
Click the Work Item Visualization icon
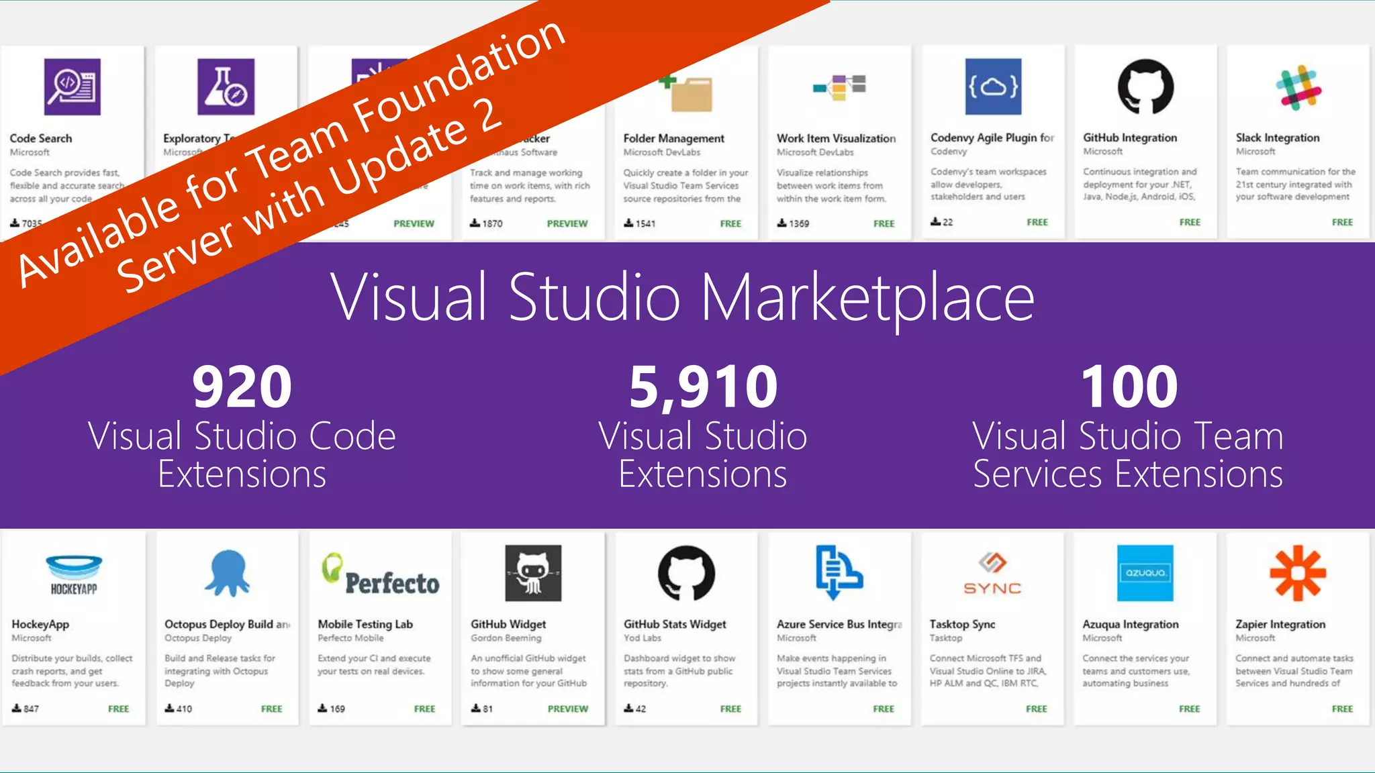tap(839, 87)
